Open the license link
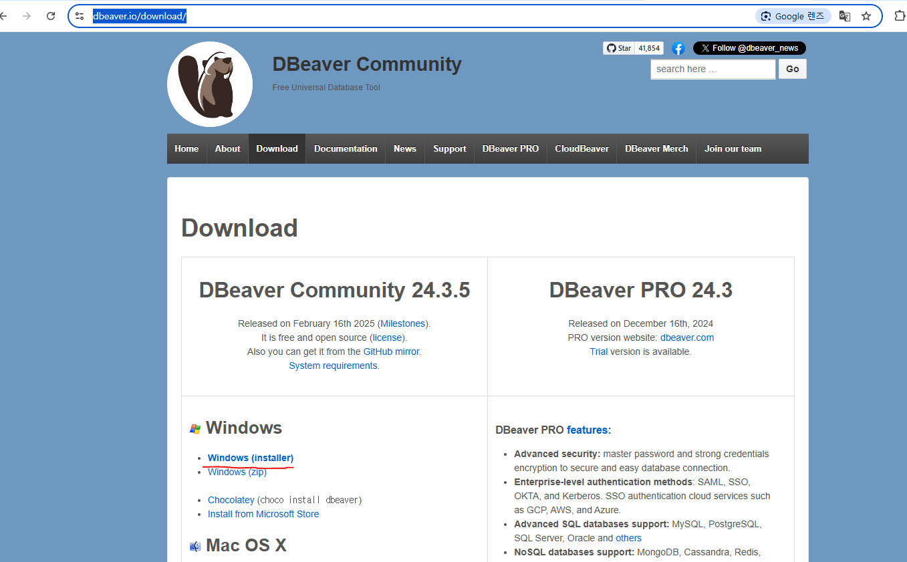This screenshot has height=562, width=907. pos(388,337)
